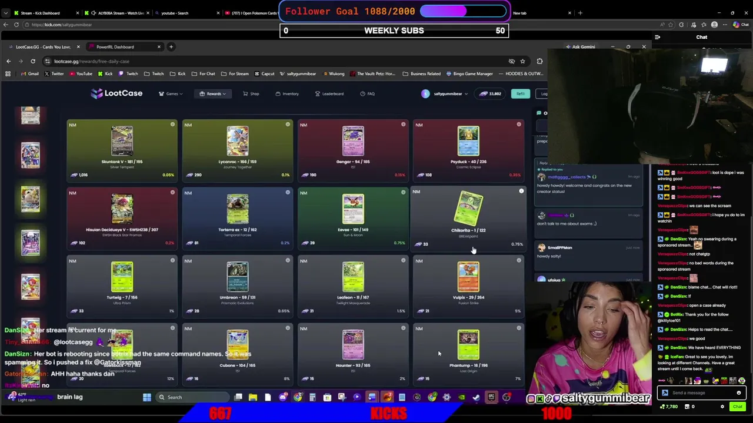
Task: Open the LootCase logo home link
Action: pyautogui.click(x=116, y=93)
